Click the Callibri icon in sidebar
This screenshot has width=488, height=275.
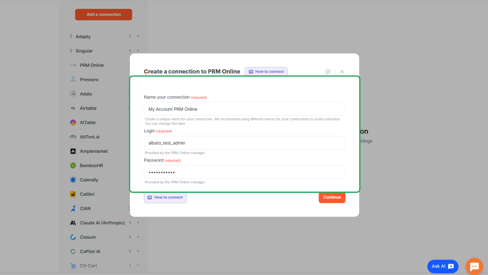click(73, 194)
